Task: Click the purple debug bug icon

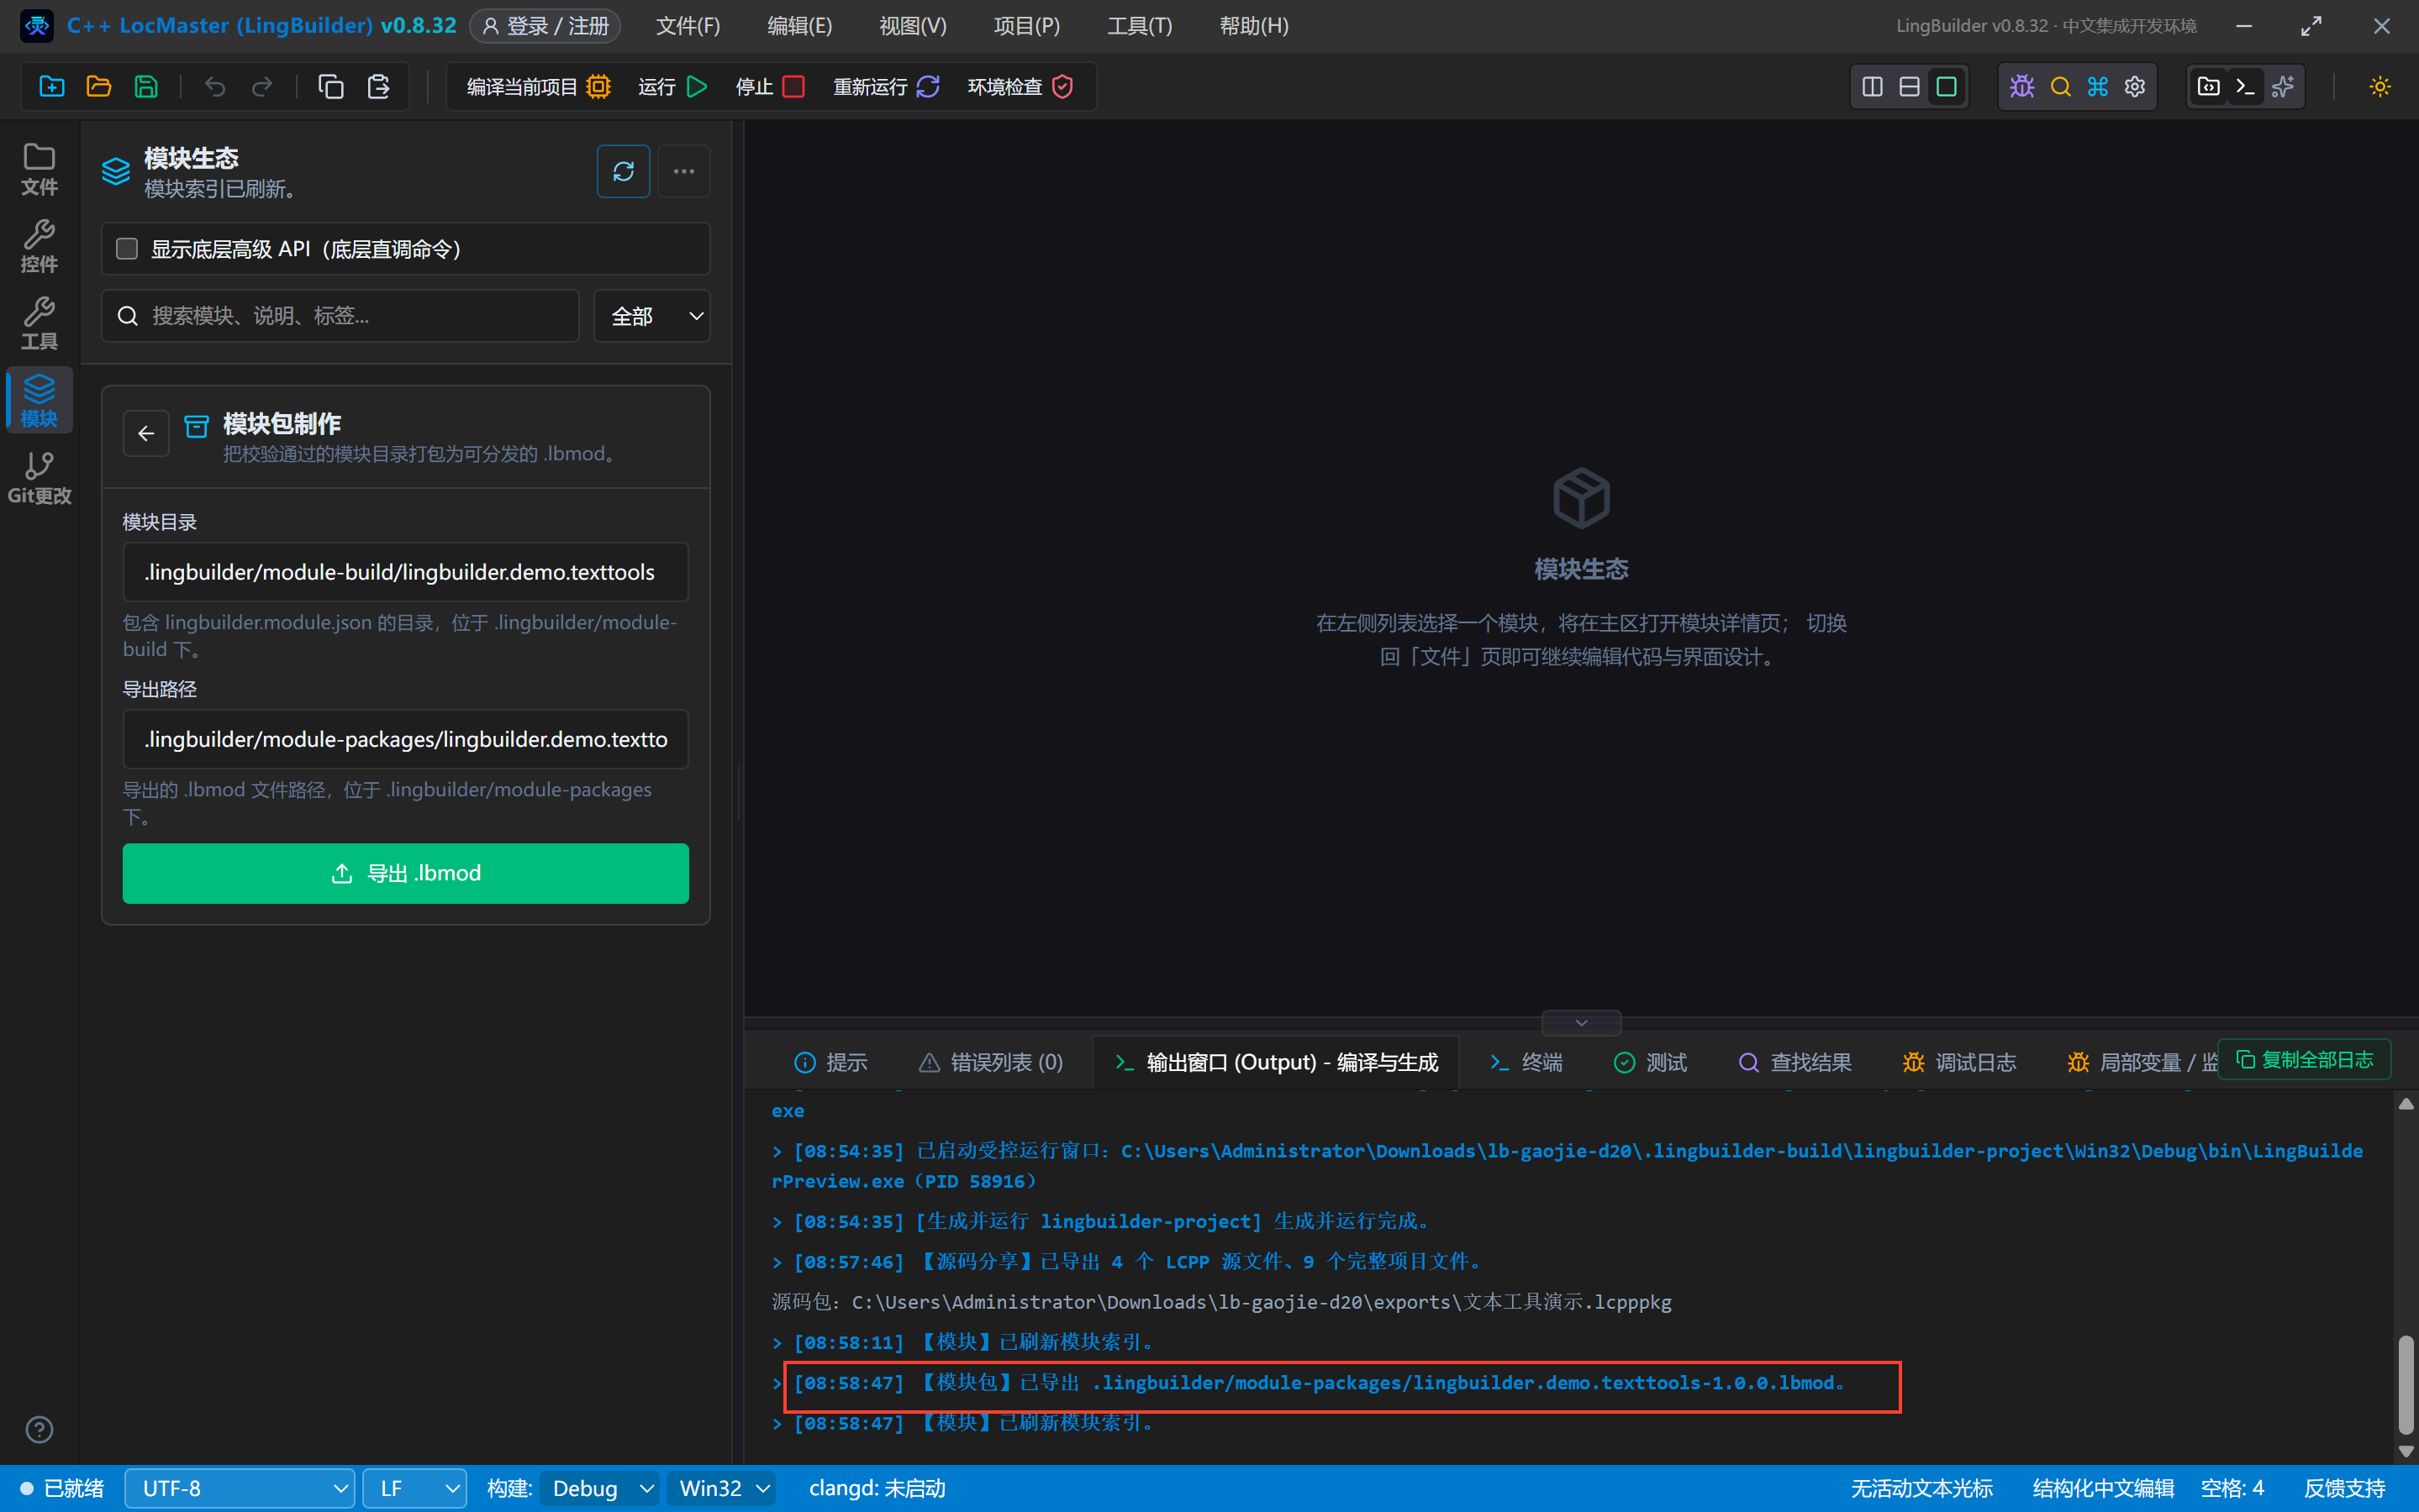Action: 2021,87
